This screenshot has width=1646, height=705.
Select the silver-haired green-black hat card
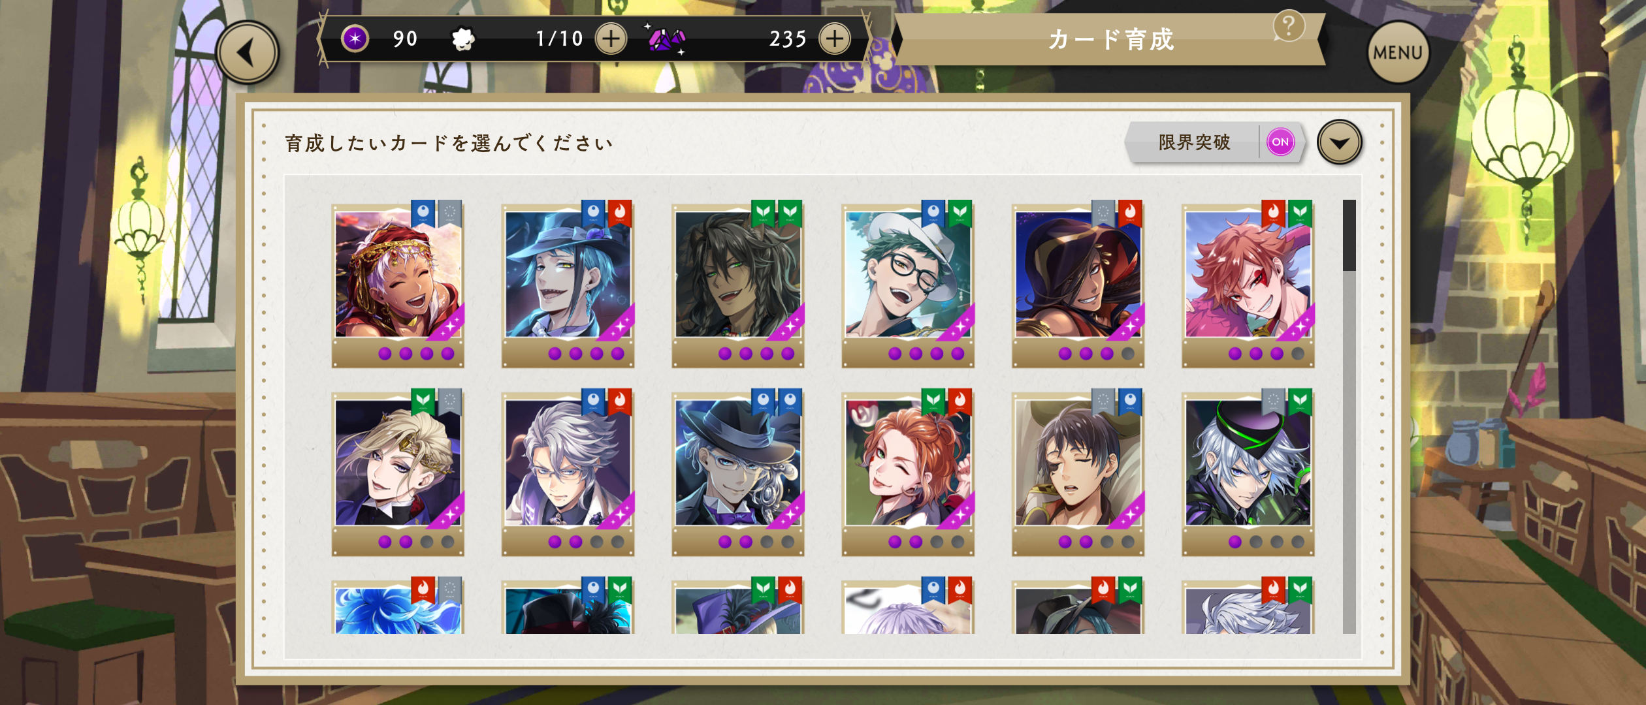(x=1248, y=472)
